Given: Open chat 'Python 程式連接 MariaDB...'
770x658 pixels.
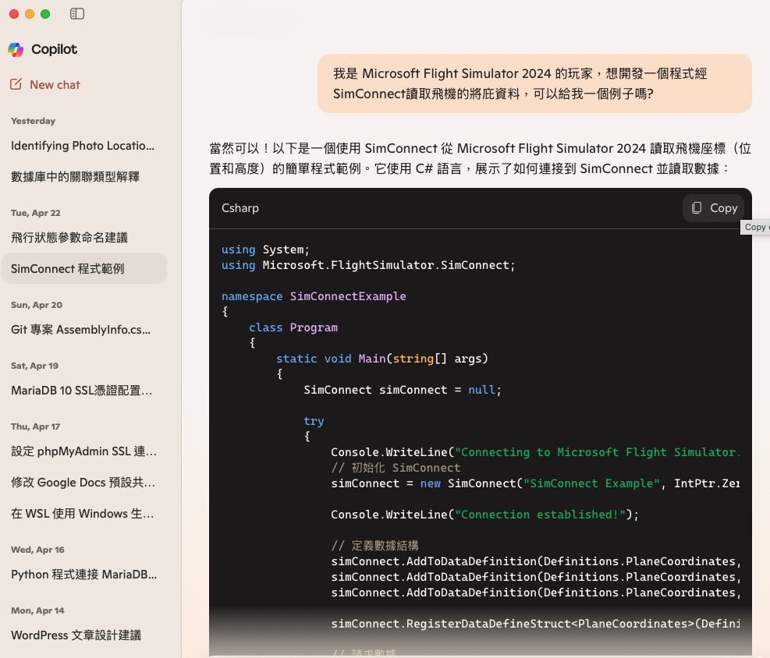Looking at the screenshot, I should pyautogui.click(x=84, y=575).
